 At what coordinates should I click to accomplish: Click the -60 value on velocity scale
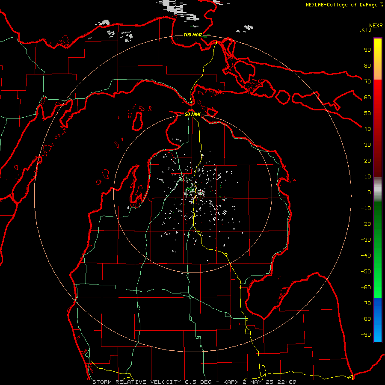point(366,287)
